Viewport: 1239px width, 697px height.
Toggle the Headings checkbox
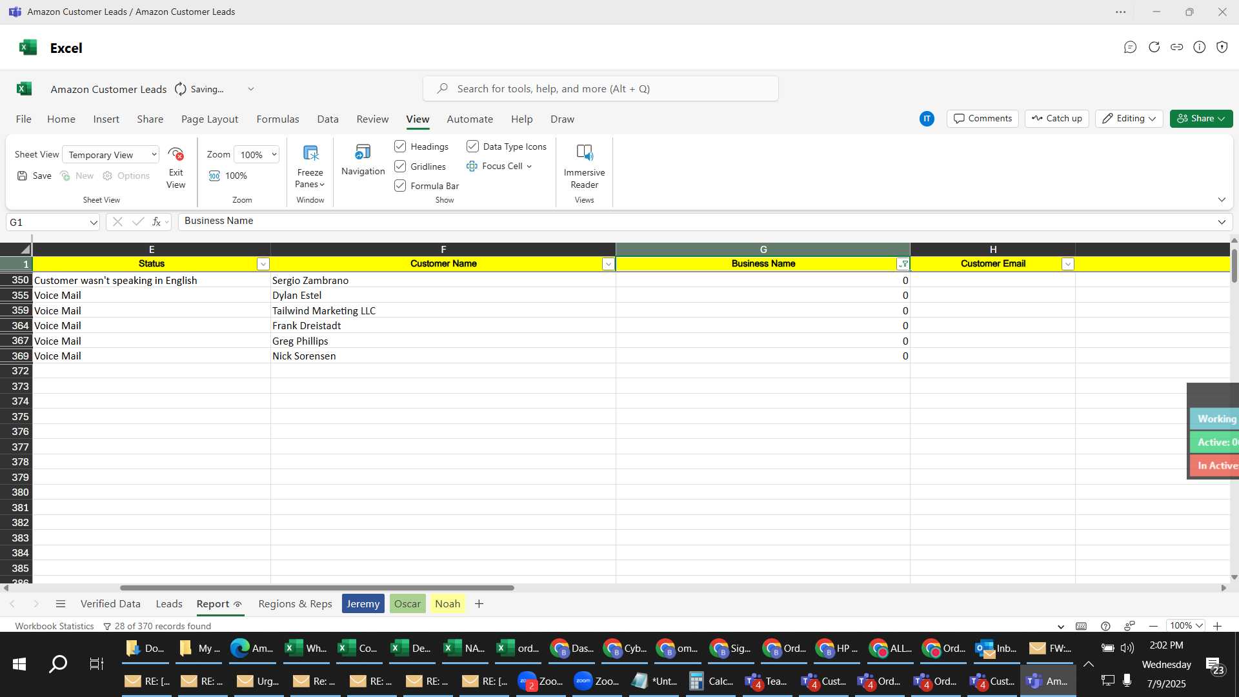[x=400, y=146]
